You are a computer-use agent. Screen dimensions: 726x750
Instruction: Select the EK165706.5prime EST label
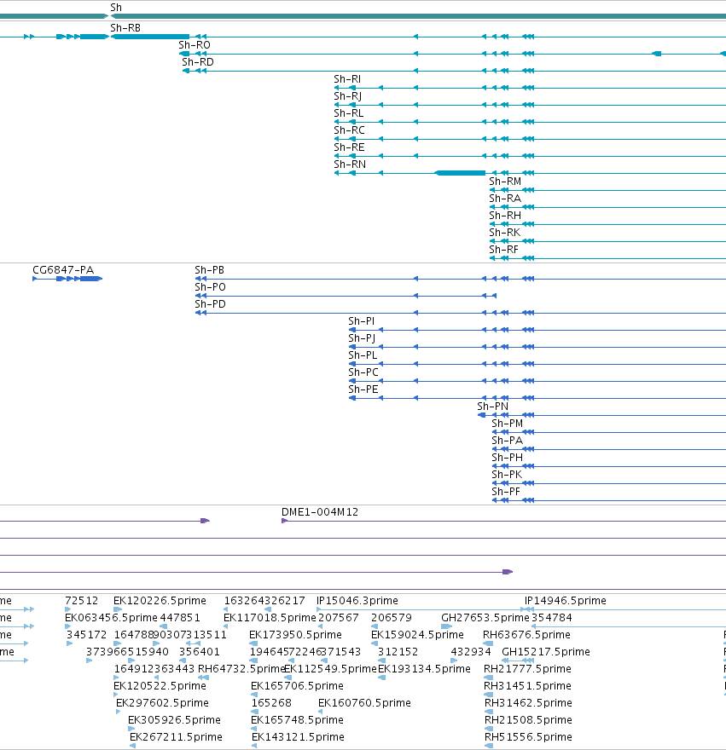click(x=298, y=686)
